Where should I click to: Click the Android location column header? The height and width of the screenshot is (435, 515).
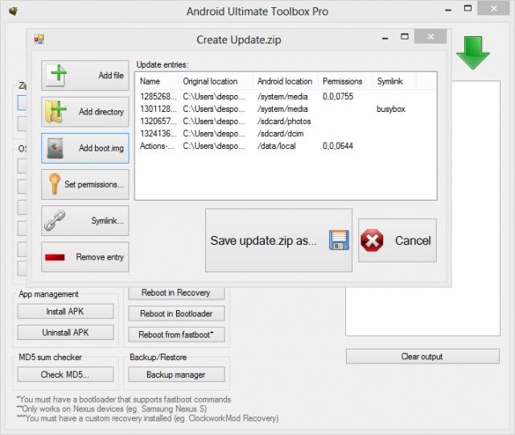tap(286, 81)
